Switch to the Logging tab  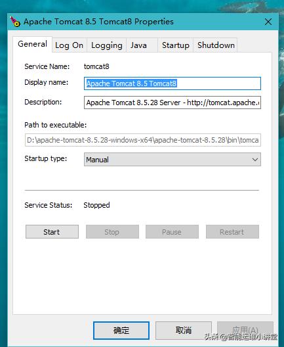107,45
